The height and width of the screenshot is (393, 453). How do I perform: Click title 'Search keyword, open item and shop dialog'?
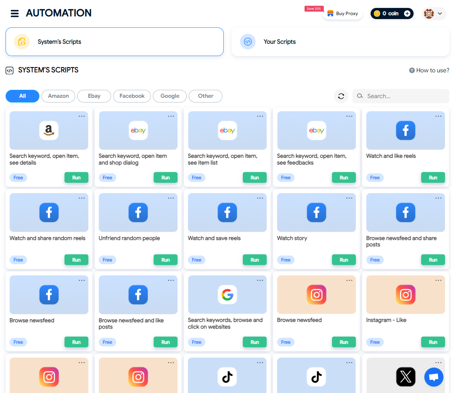(x=133, y=159)
